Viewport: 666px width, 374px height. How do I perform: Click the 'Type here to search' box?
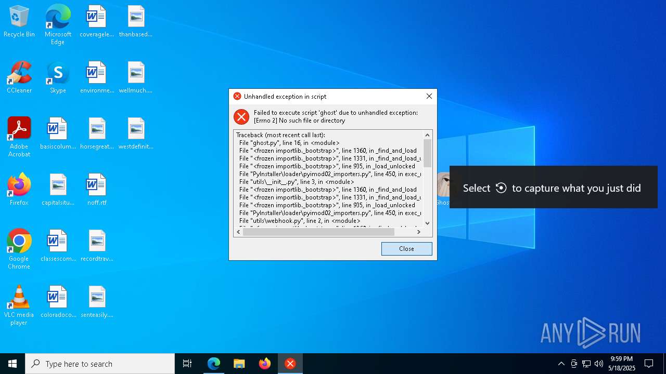[x=100, y=364]
